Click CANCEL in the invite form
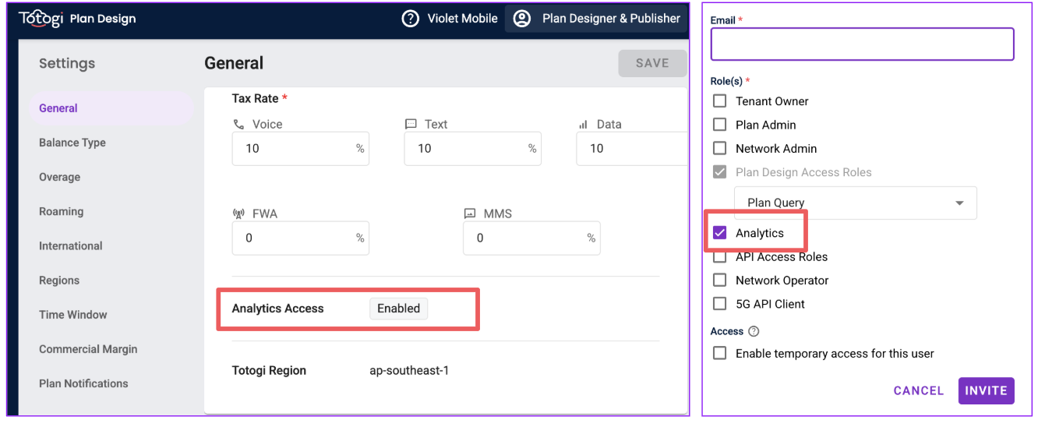 pyautogui.click(x=918, y=390)
